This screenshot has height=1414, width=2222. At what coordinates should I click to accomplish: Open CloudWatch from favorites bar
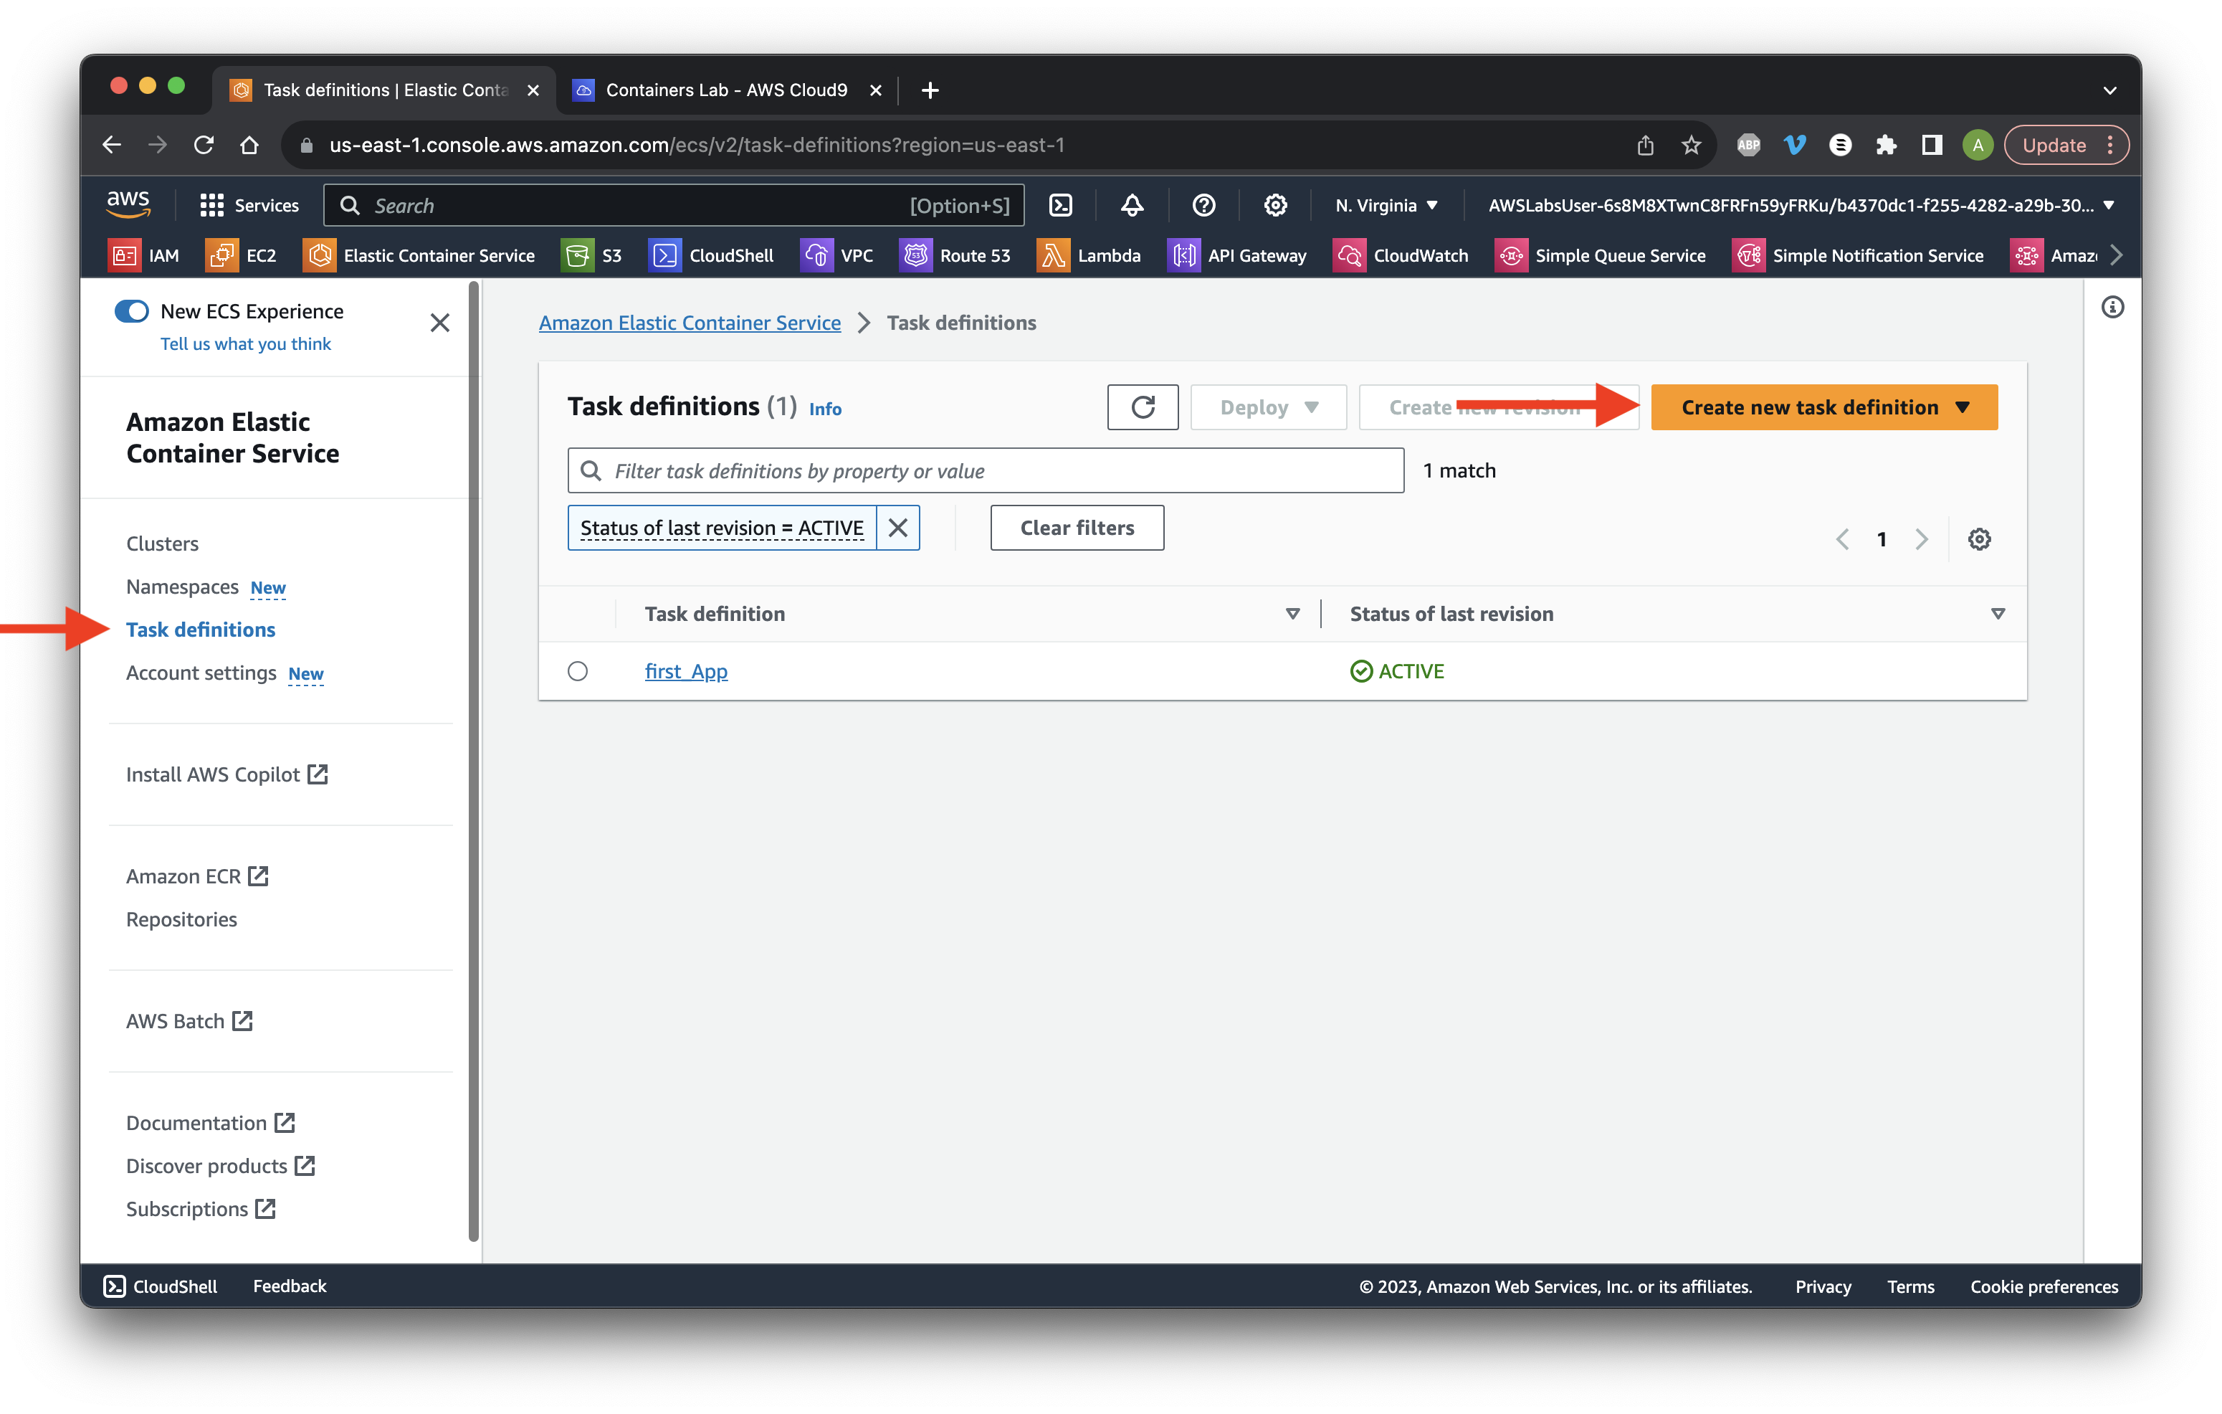(1401, 256)
